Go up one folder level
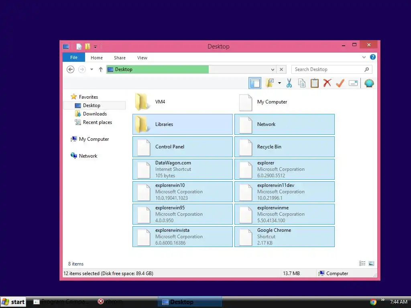This screenshot has width=411, height=308. click(101, 69)
